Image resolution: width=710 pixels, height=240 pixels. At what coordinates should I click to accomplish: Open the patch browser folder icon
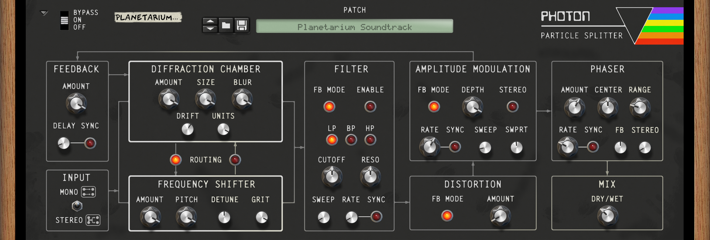226,25
